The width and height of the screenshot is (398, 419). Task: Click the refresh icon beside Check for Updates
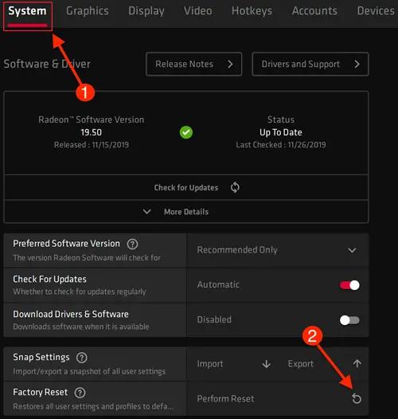(235, 187)
